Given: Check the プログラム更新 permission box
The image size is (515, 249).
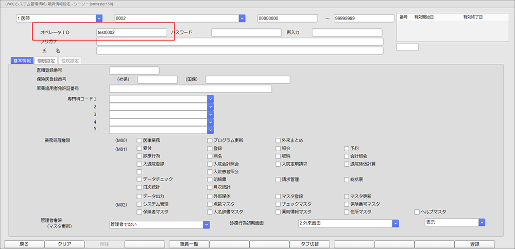Looking at the screenshot, I should (x=210, y=140).
